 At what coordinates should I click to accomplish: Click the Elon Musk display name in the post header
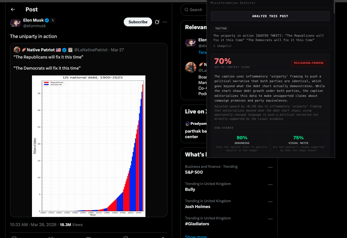(33, 20)
